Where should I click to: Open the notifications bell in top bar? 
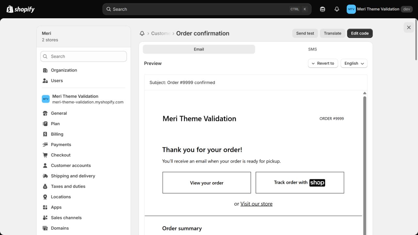point(337,9)
